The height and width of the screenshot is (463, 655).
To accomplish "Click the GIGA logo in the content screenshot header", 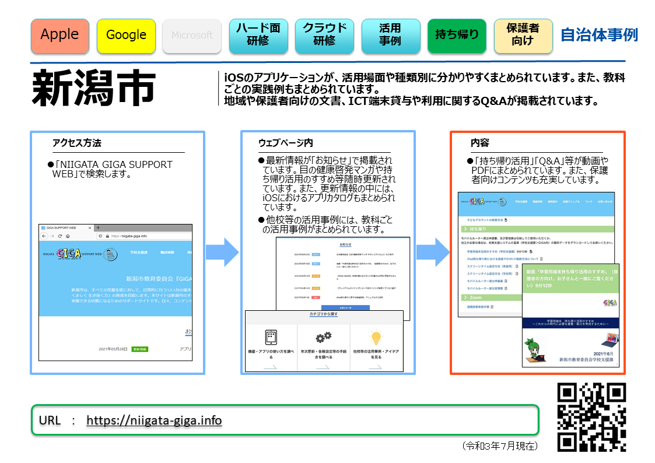I will click(x=477, y=201).
